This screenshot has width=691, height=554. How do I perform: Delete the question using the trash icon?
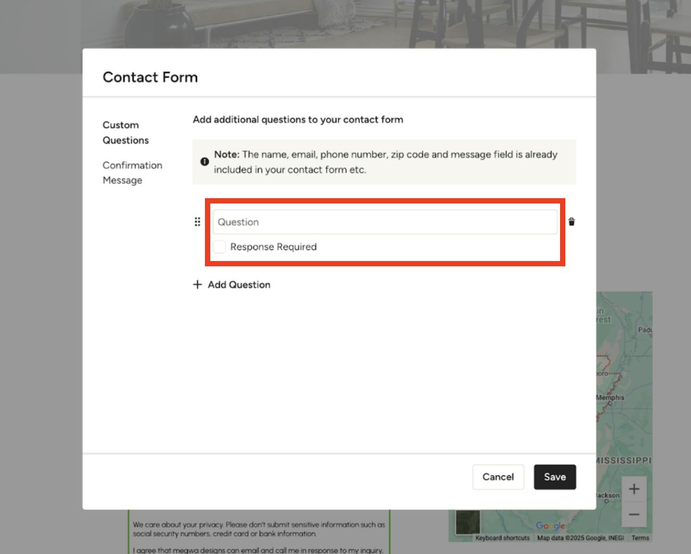571,222
